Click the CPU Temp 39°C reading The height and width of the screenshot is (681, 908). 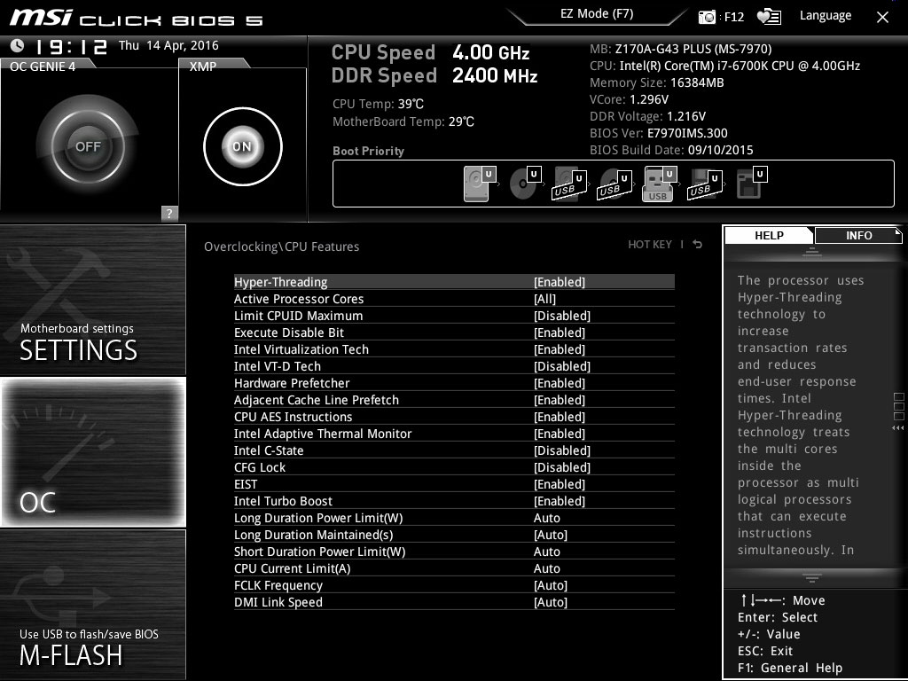(x=378, y=104)
